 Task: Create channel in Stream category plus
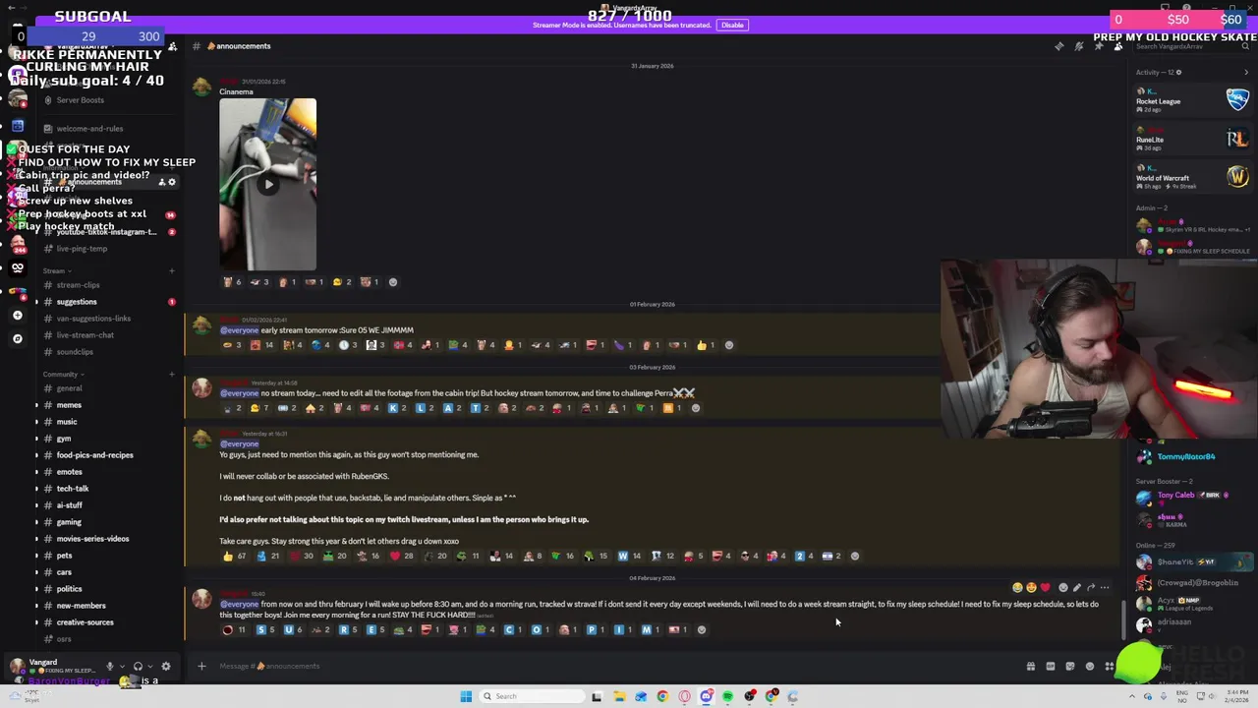(171, 270)
